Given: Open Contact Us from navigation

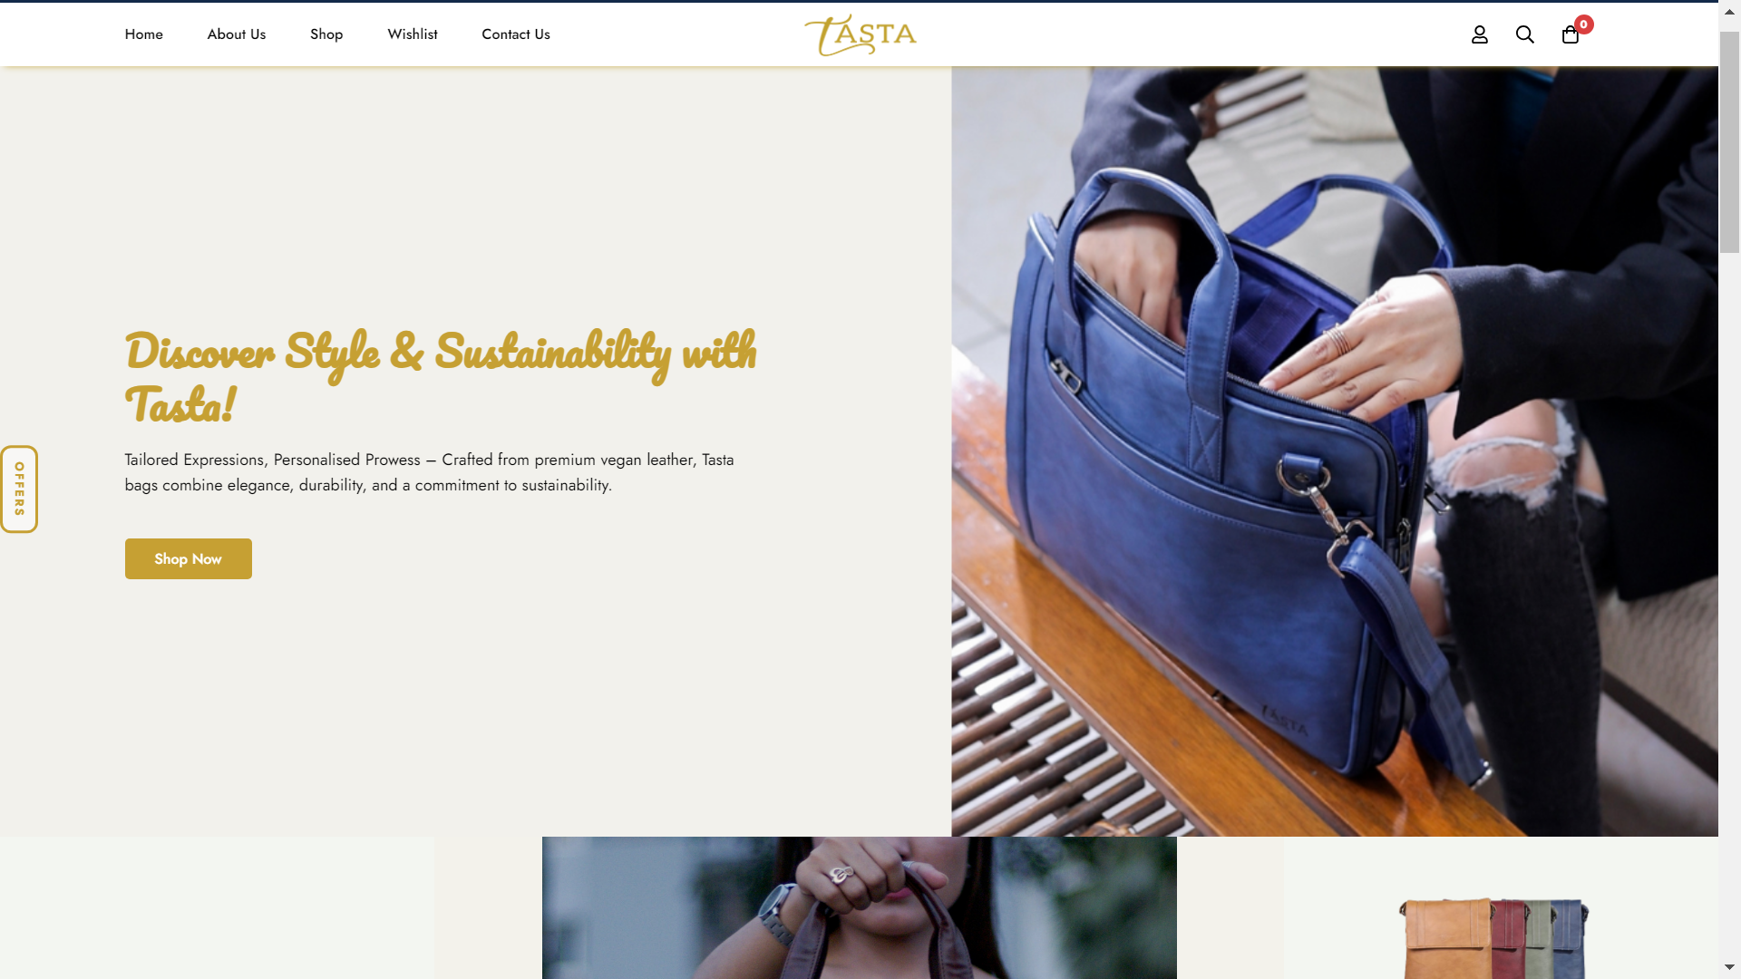Looking at the screenshot, I should coord(516,34).
